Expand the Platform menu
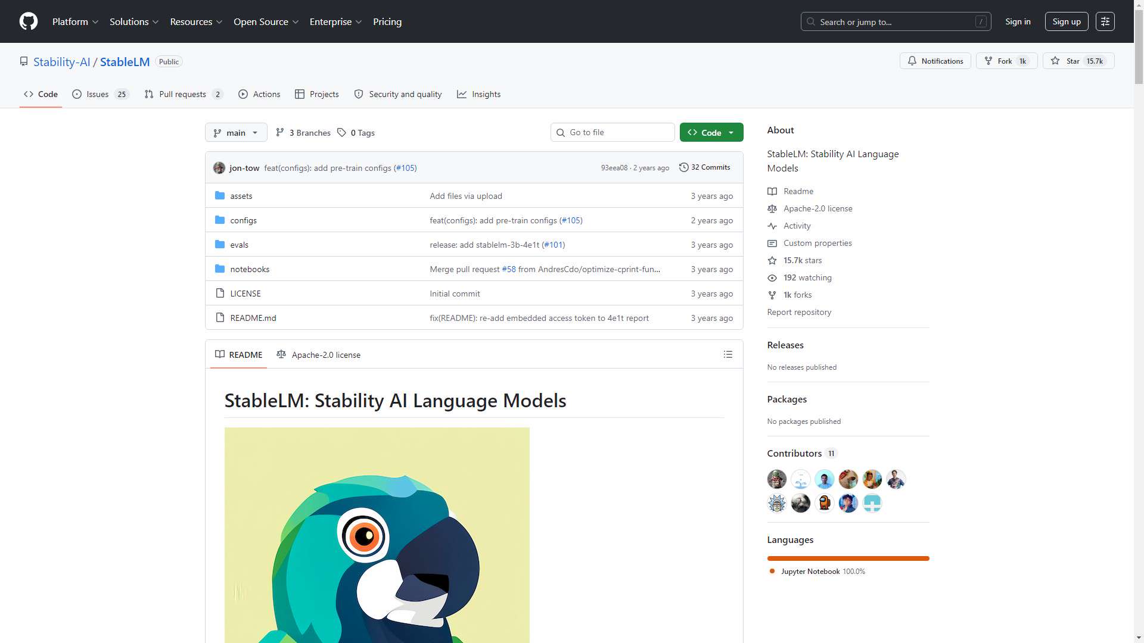Viewport: 1144px width, 643px height. pyautogui.click(x=75, y=21)
